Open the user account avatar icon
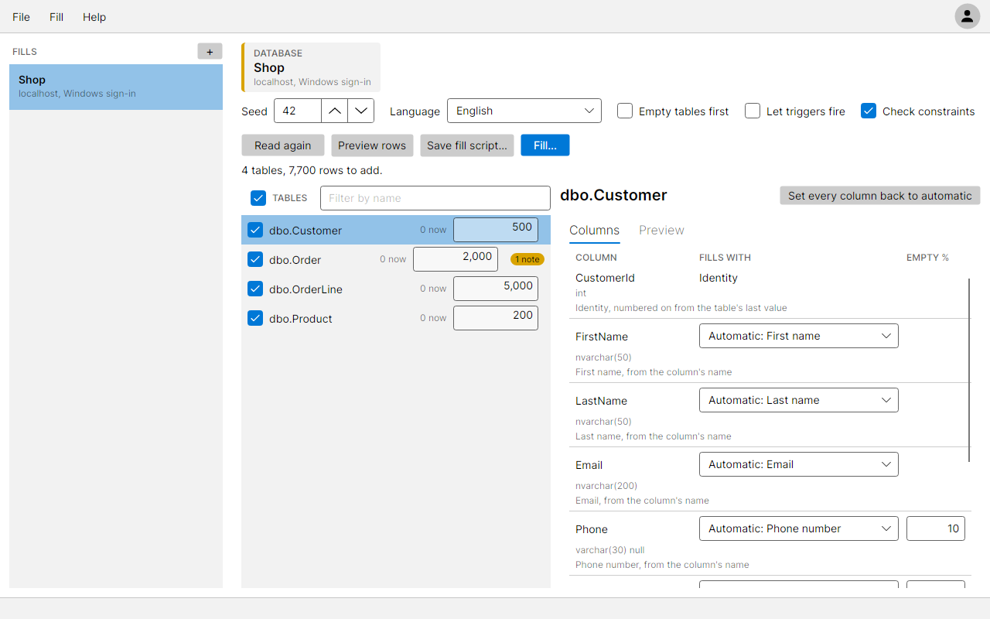990x619 pixels. tap(967, 16)
